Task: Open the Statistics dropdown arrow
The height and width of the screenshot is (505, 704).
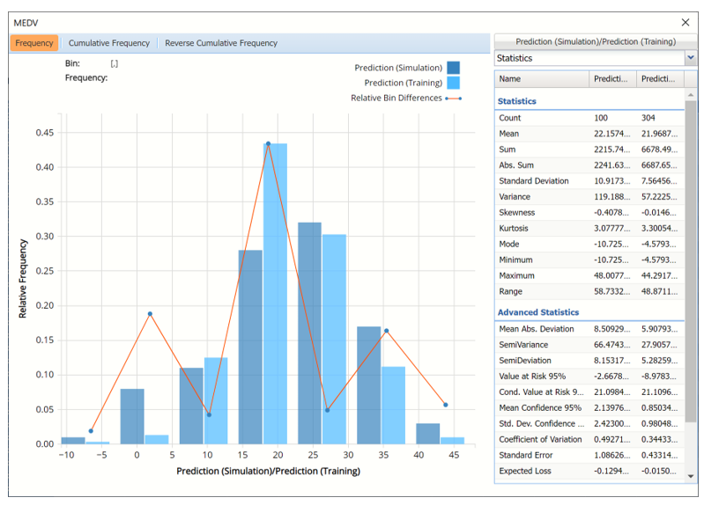Action: pyautogui.click(x=690, y=58)
